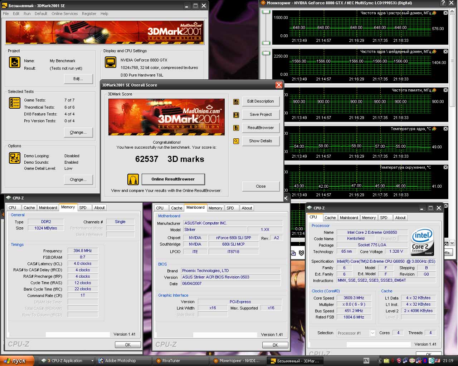Screen dimensions: 458x366
Task: Open the Help menu in 3DMark2001
Action: [x=104, y=14]
